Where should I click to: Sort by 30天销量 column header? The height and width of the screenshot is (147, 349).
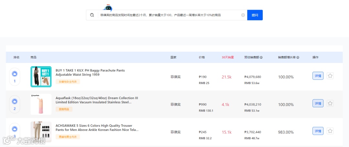[227, 58]
